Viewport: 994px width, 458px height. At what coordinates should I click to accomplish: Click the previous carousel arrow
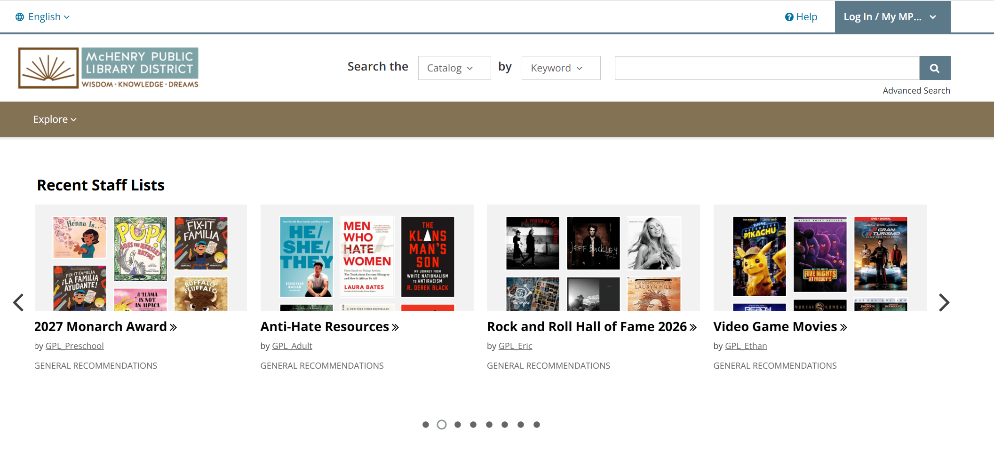point(18,302)
